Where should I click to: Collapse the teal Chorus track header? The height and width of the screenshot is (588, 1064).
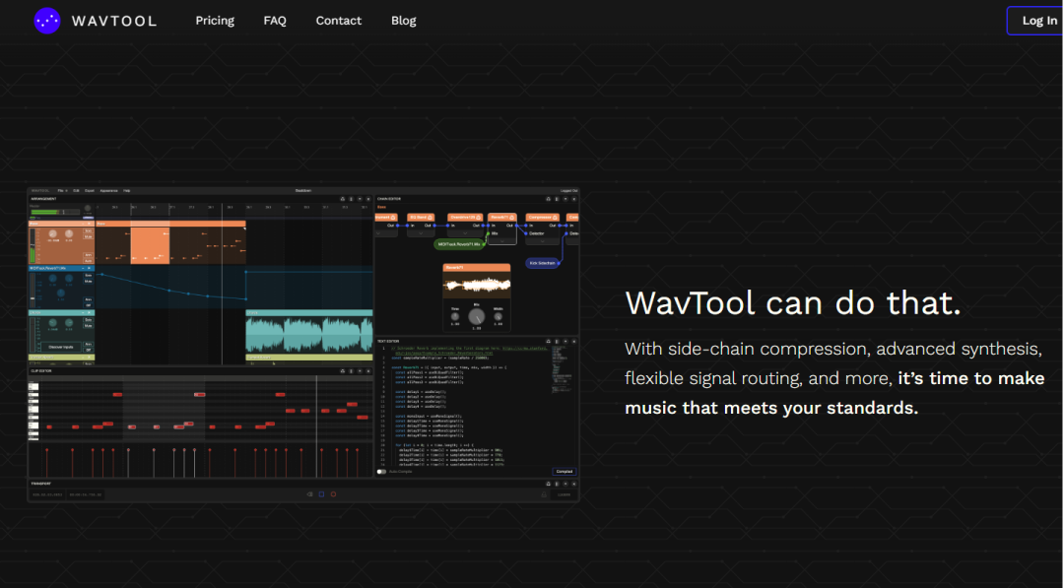(x=83, y=312)
